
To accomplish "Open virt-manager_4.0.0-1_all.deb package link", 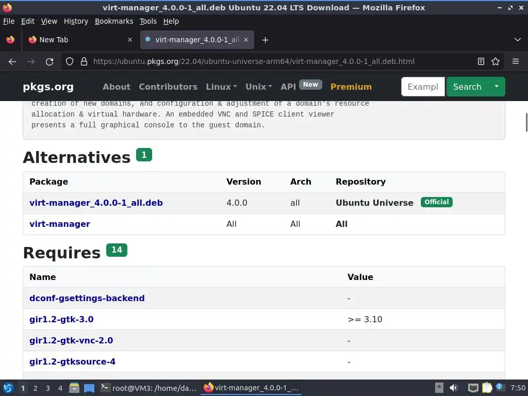I will [x=96, y=203].
